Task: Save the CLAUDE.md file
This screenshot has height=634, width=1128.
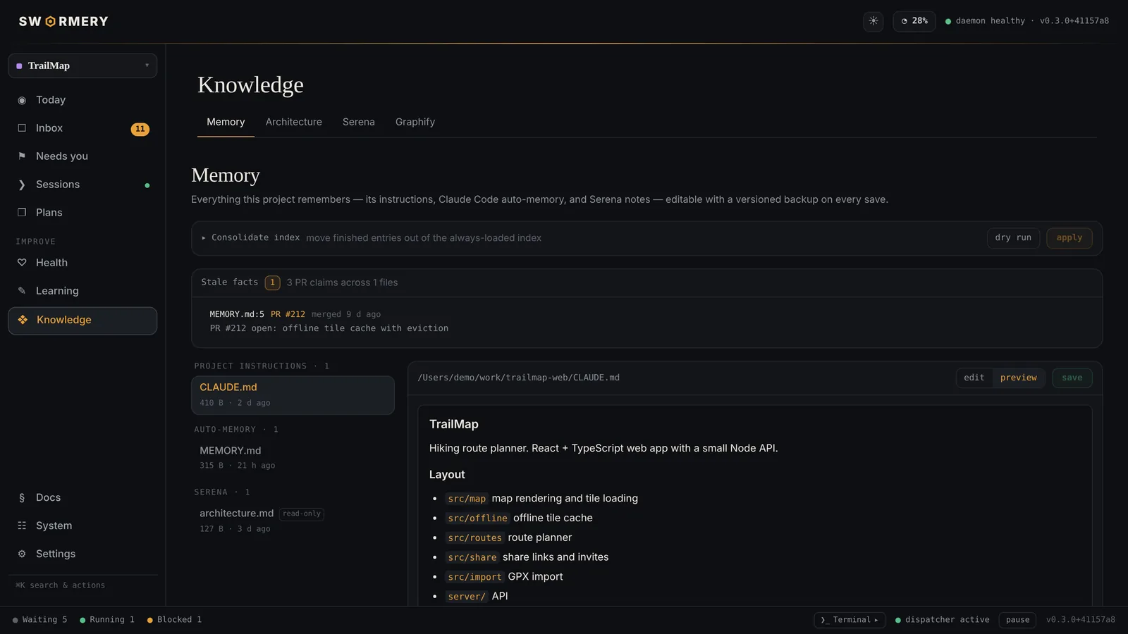Action: coord(1072,378)
